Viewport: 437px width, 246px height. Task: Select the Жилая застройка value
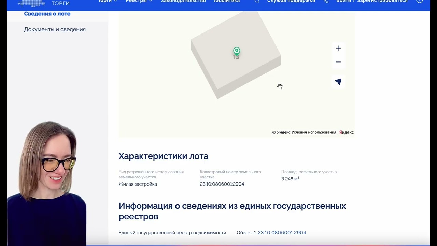138,184
